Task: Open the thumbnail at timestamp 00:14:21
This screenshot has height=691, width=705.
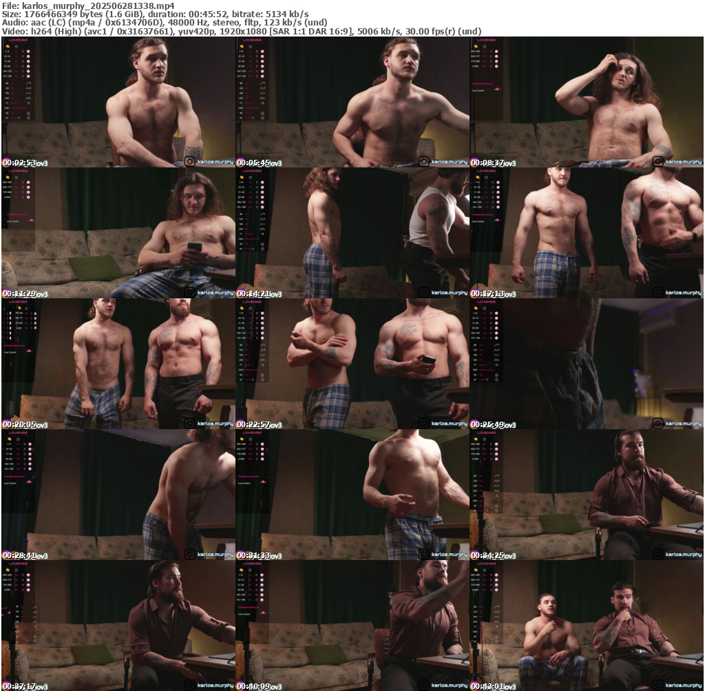Action: point(352,233)
